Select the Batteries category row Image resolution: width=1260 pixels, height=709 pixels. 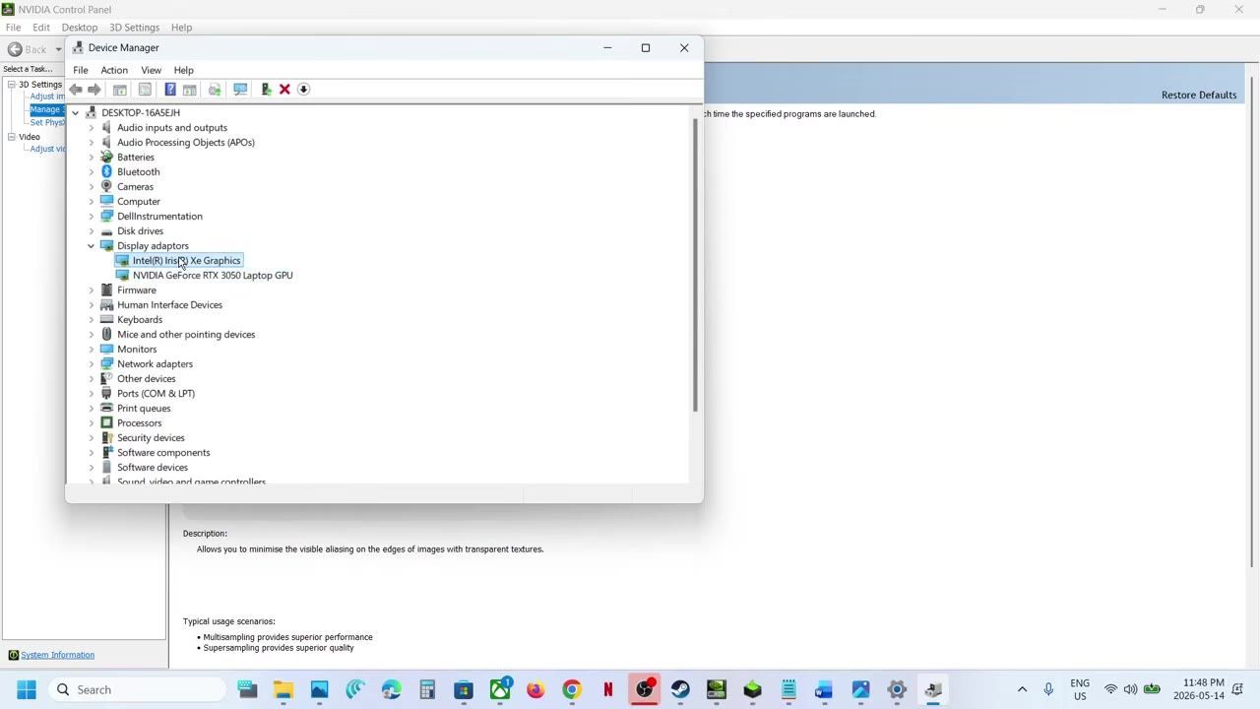click(x=136, y=158)
